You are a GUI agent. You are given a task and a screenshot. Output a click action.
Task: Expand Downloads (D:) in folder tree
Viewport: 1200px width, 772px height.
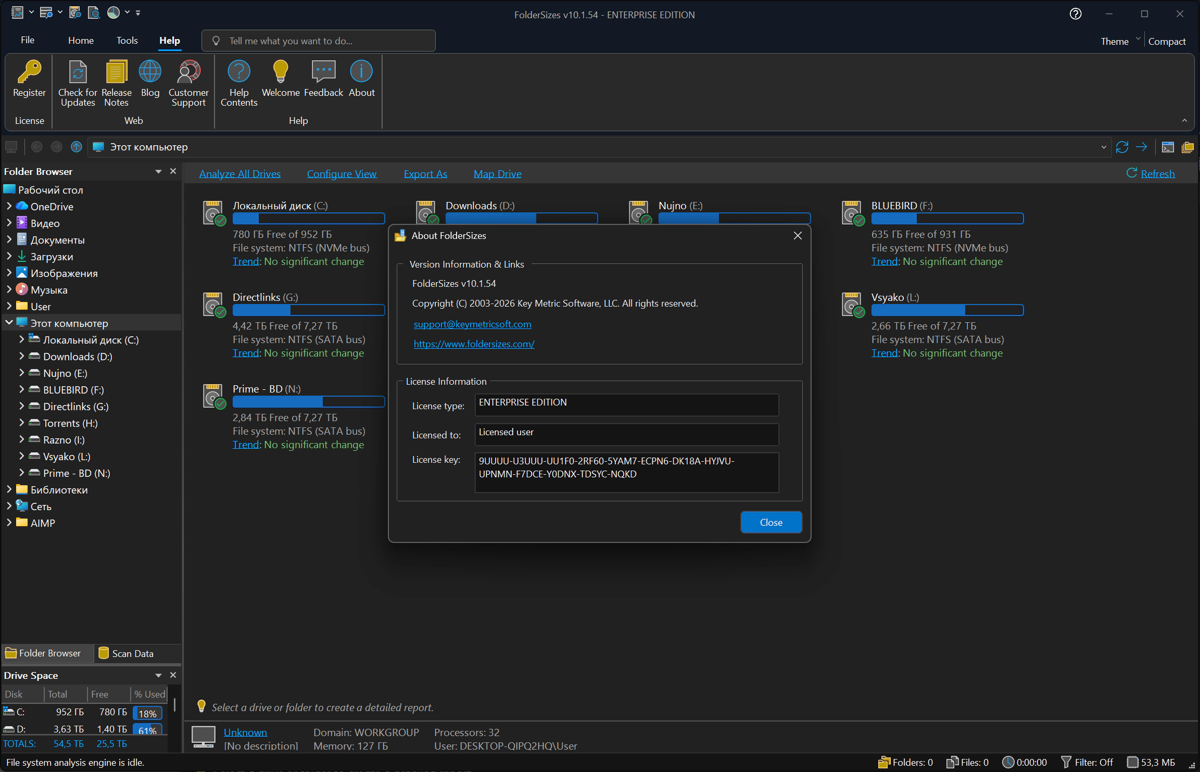coord(21,356)
